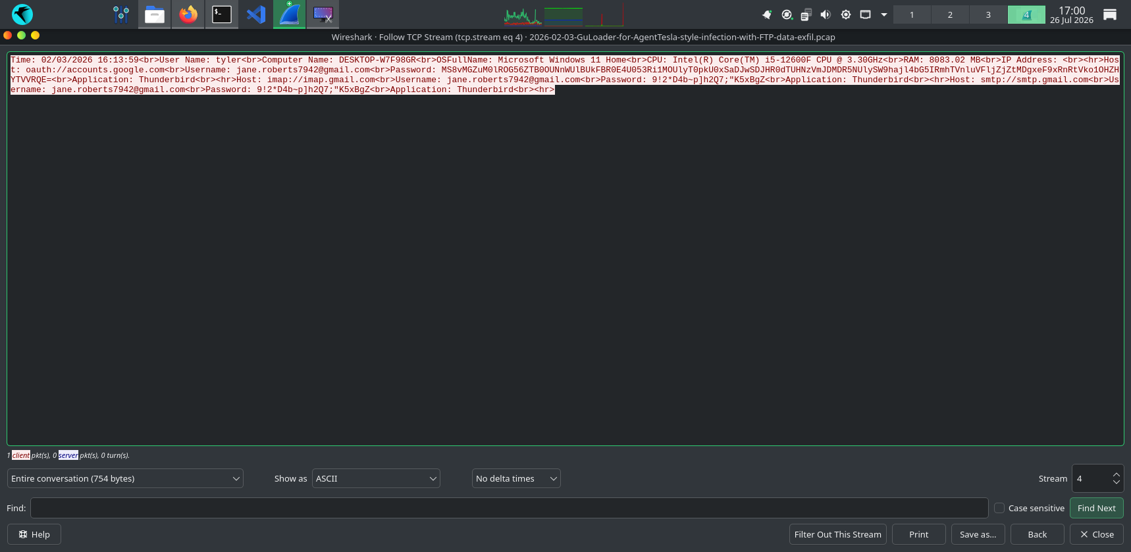1131x552 pixels.
Task: Switch to virtual desktop 2
Action: 950,14
